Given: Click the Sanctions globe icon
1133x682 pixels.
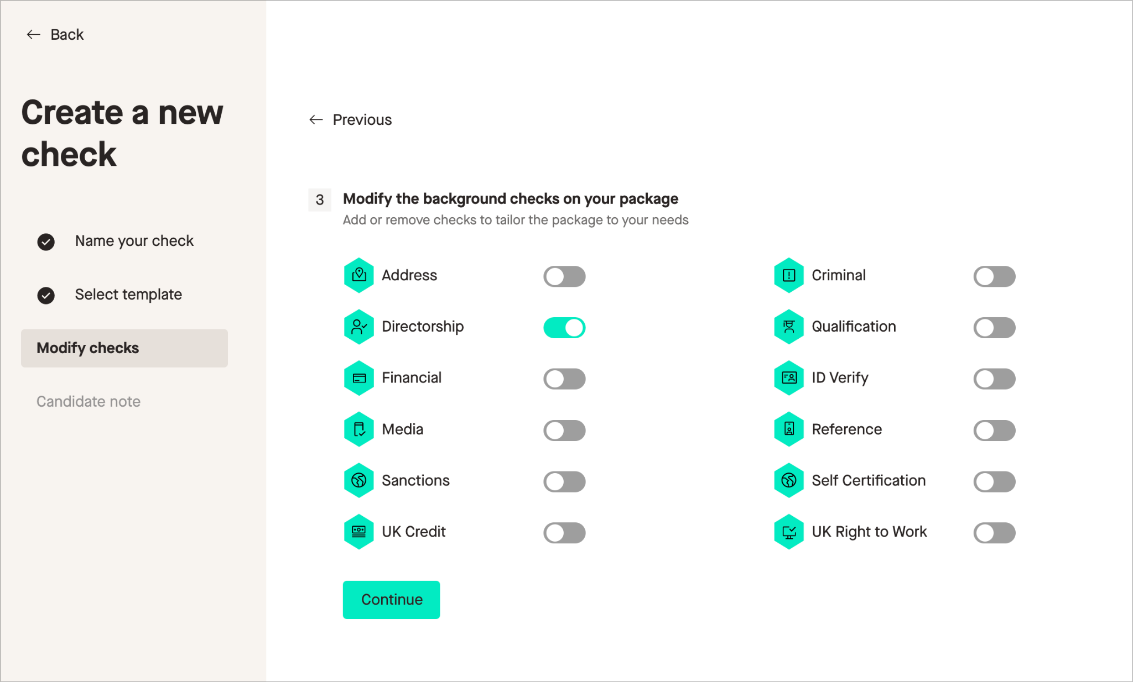Looking at the screenshot, I should click(x=359, y=480).
